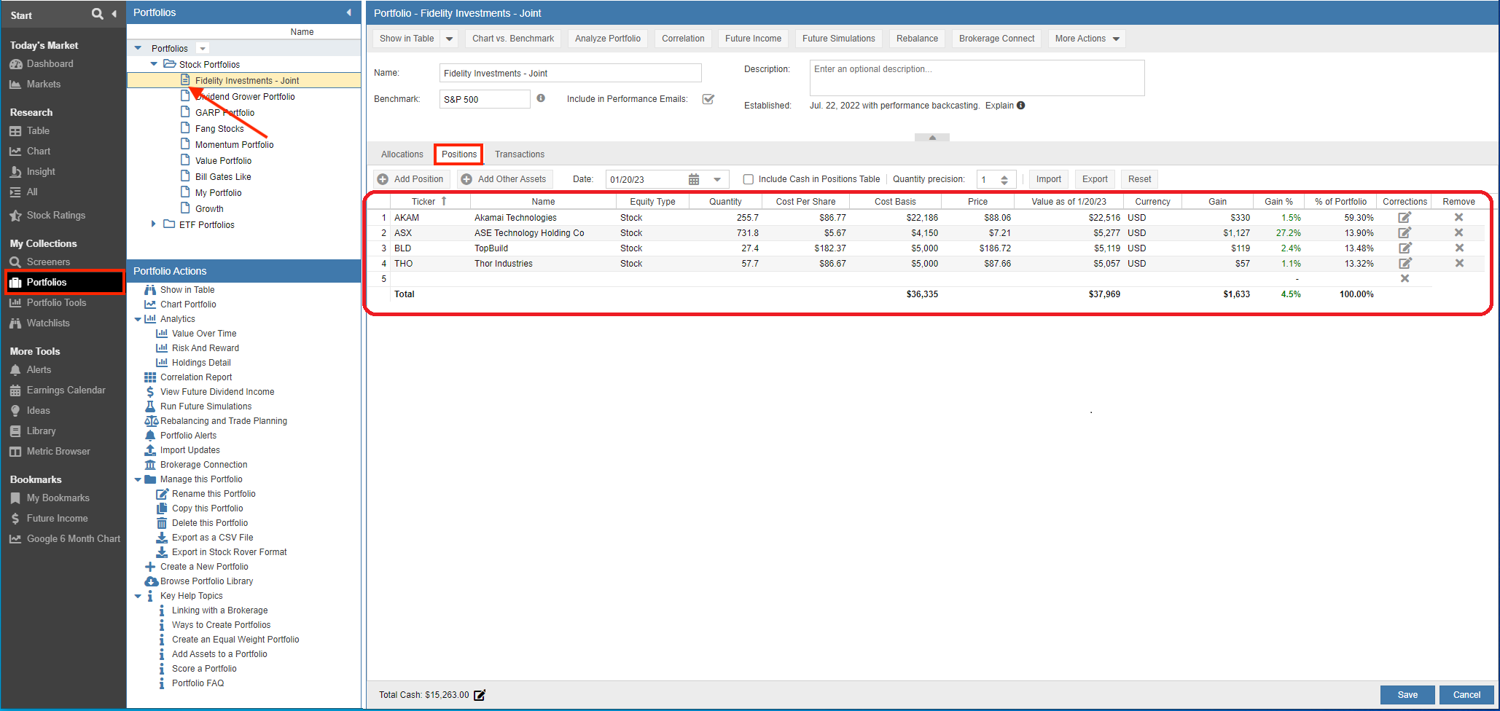This screenshot has height=711, width=1500.
Task: Edit corrections for the BLD row
Action: tap(1405, 248)
